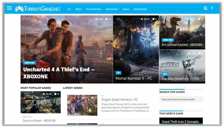Open the Dragon Quest Heroes thumbnail image
This screenshot has height=128, width=224.
pyautogui.click(x=82, y=105)
